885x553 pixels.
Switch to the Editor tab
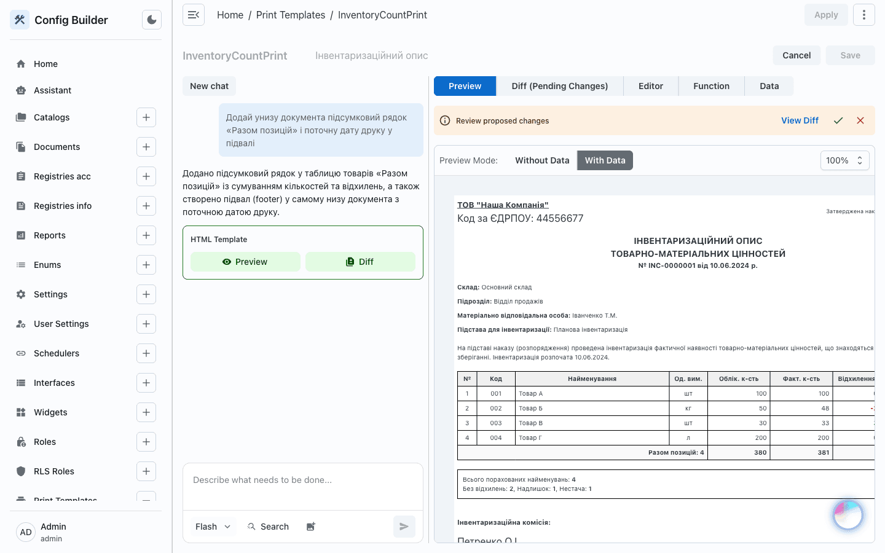[651, 86]
